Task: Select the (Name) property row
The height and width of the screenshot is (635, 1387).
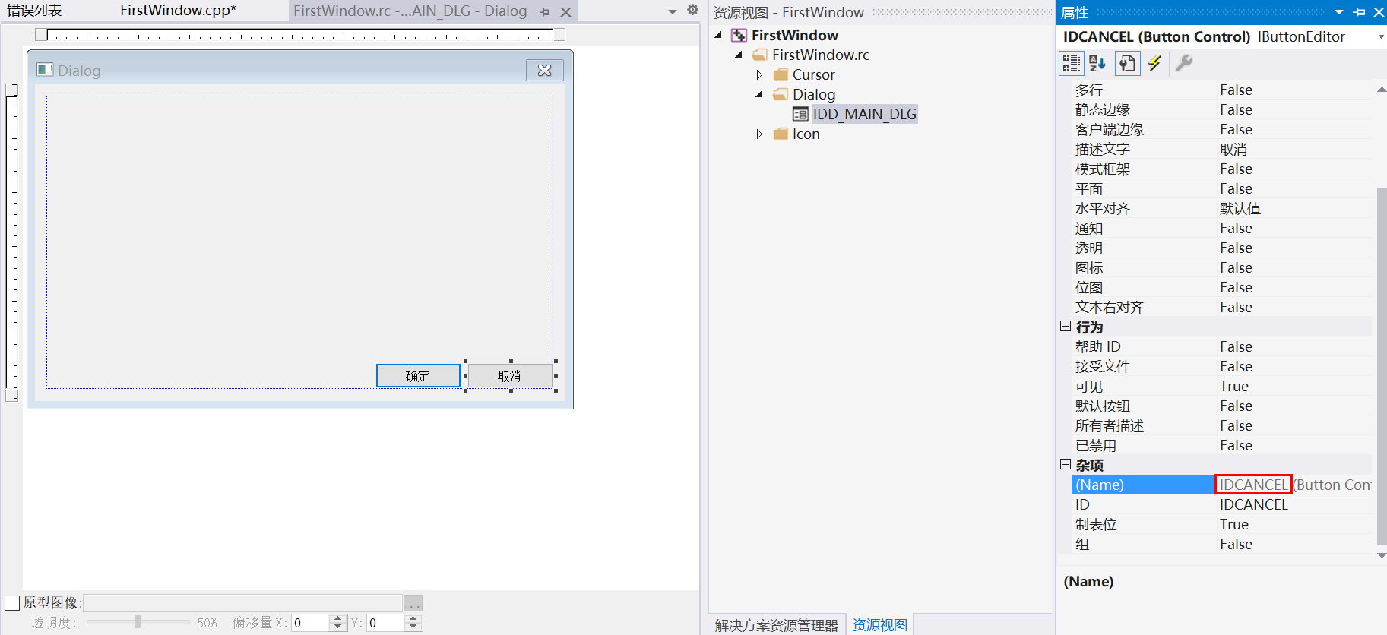Action: [x=1221, y=485]
